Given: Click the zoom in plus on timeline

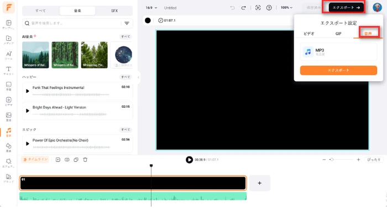Looking at the screenshot, I should click(358, 160).
